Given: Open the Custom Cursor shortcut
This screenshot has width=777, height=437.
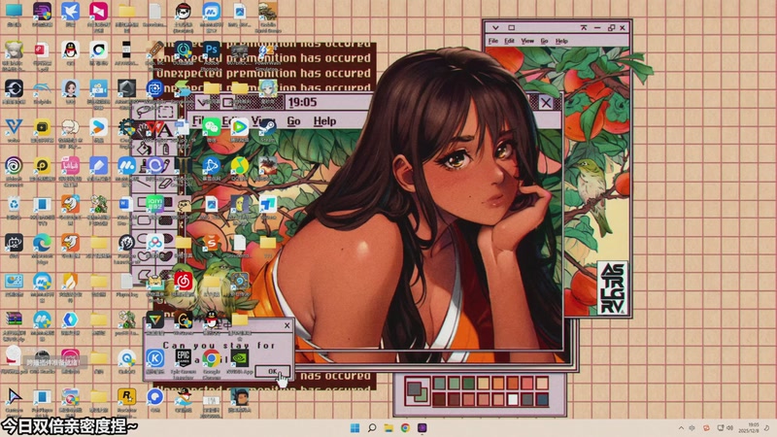Looking at the screenshot, I should [x=14, y=396].
